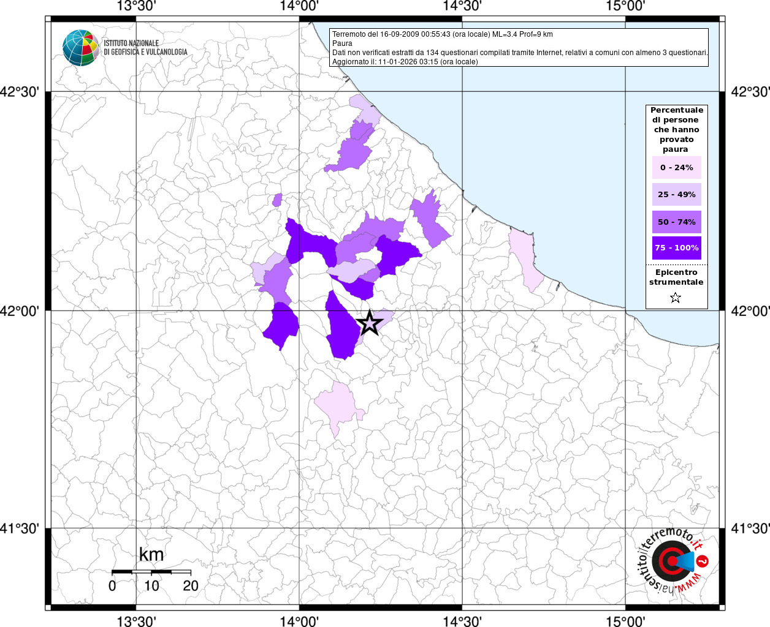This screenshot has height=627, width=770.
Task: Click the 50 - 74% legend swatch
Action: pos(676,222)
